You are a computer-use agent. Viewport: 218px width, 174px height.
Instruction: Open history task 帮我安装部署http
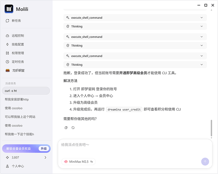pos(17,99)
